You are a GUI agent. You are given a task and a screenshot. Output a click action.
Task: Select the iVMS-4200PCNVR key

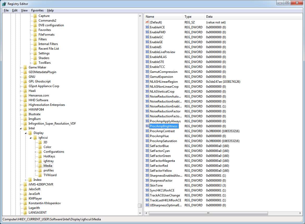[41, 184]
